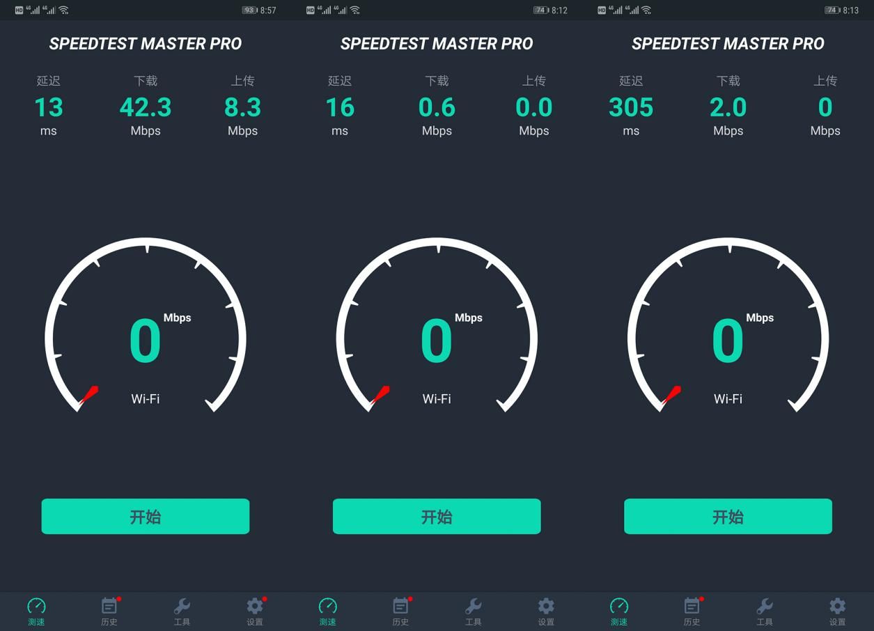Open the 历史 tab on the 8:57 screen
Viewport: 874px width, 631px height.
point(109,611)
